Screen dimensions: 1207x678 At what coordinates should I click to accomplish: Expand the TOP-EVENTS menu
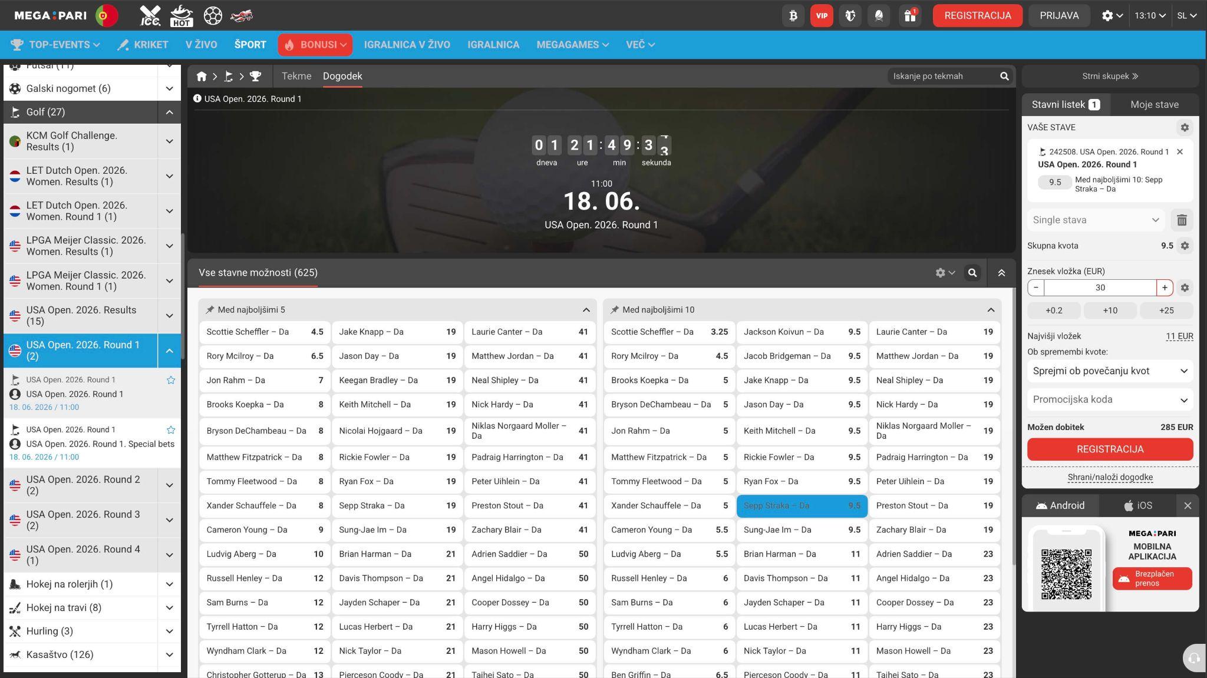pos(55,45)
